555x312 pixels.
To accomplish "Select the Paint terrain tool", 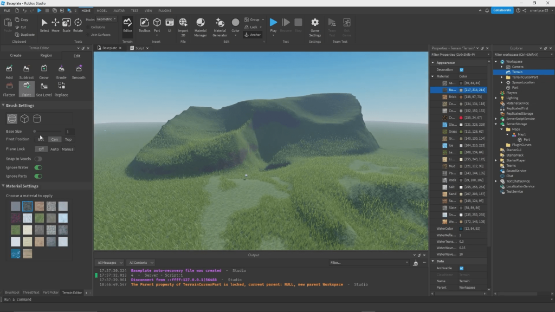I will [27, 89].
